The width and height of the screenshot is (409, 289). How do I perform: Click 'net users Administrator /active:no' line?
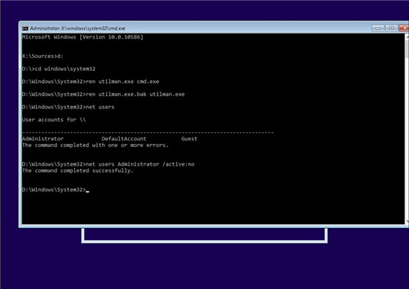click(108, 164)
